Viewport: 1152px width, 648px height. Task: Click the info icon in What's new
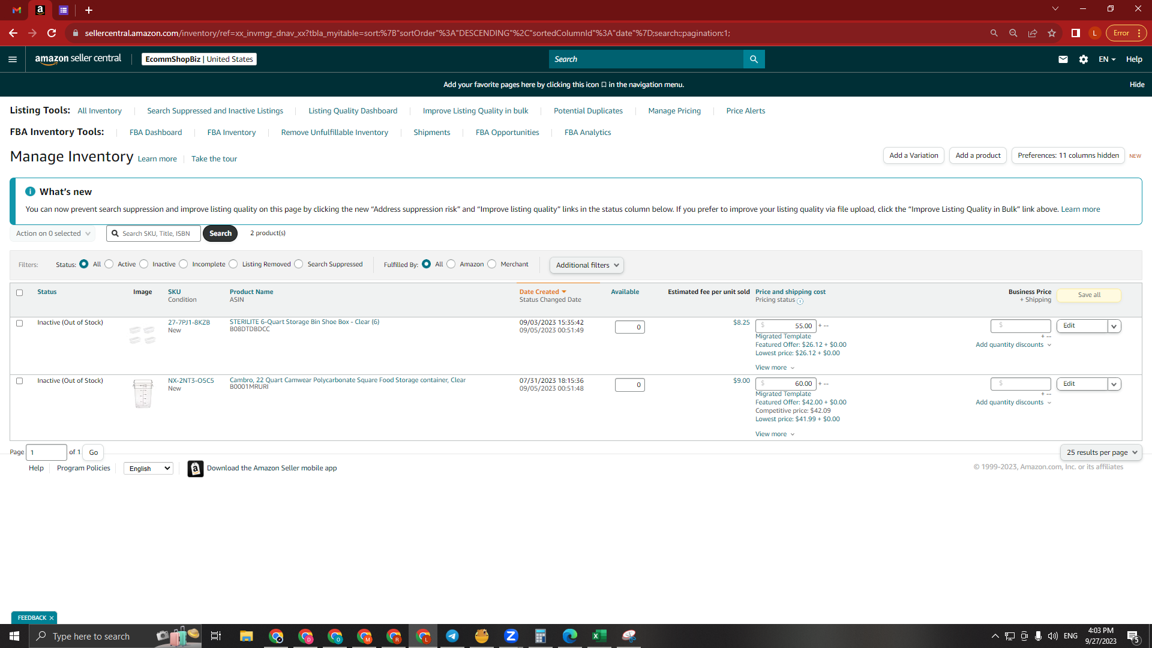30,191
